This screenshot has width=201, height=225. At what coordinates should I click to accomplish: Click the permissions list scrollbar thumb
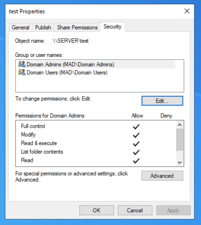click(x=180, y=140)
